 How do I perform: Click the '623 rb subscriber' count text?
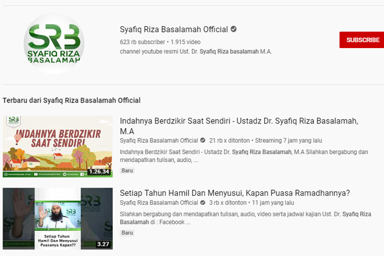(x=142, y=42)
